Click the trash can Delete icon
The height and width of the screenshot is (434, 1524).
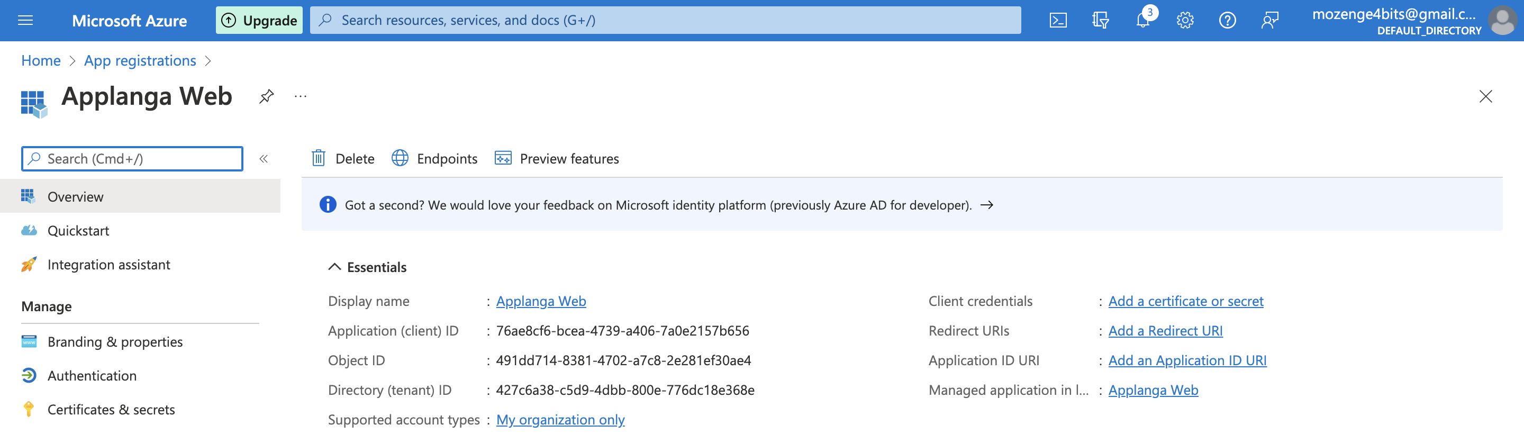pos(318,158)
